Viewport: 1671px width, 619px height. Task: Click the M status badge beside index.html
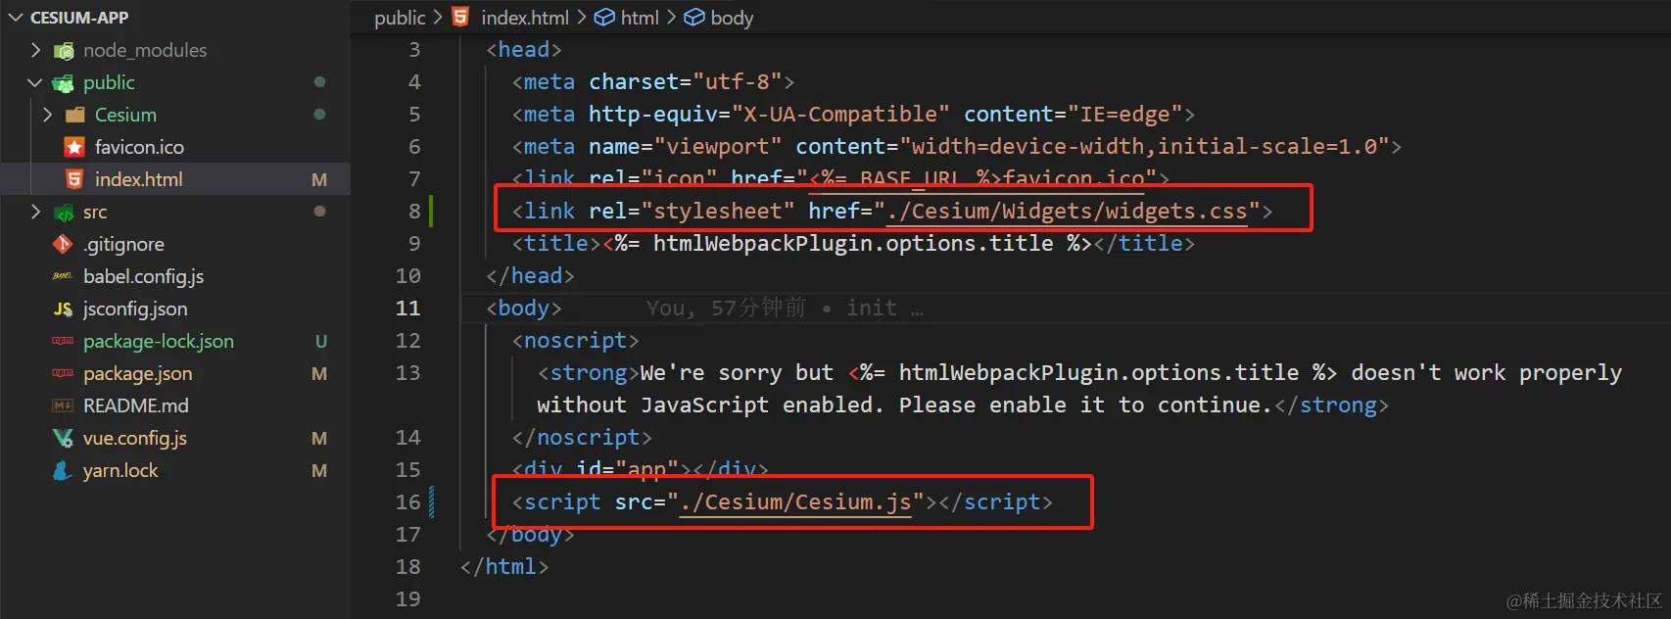pos(319,179)
